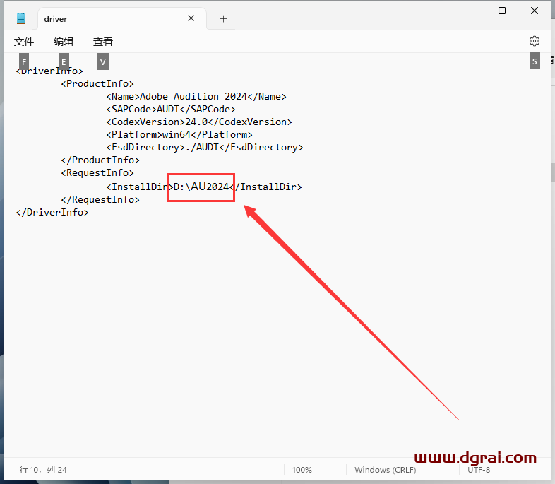The height and width of the screenshot is (484, 555).
Task: Click the 行 10, 列 24 cursor position indicator
Action: click(43, 469)
